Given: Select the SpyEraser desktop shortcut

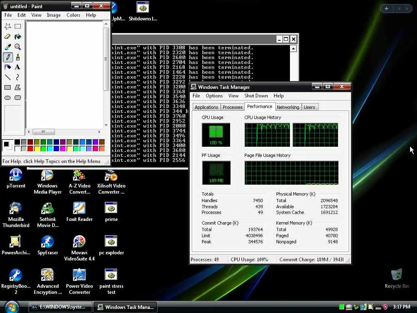Looking at the screenshot, I should coord(48,245).
